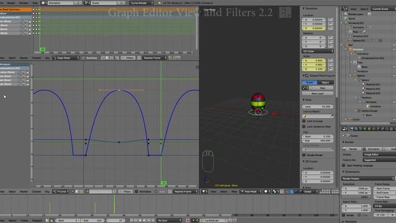
Task: Open the No Sync playback dropdown
Action: coord(169,221)
